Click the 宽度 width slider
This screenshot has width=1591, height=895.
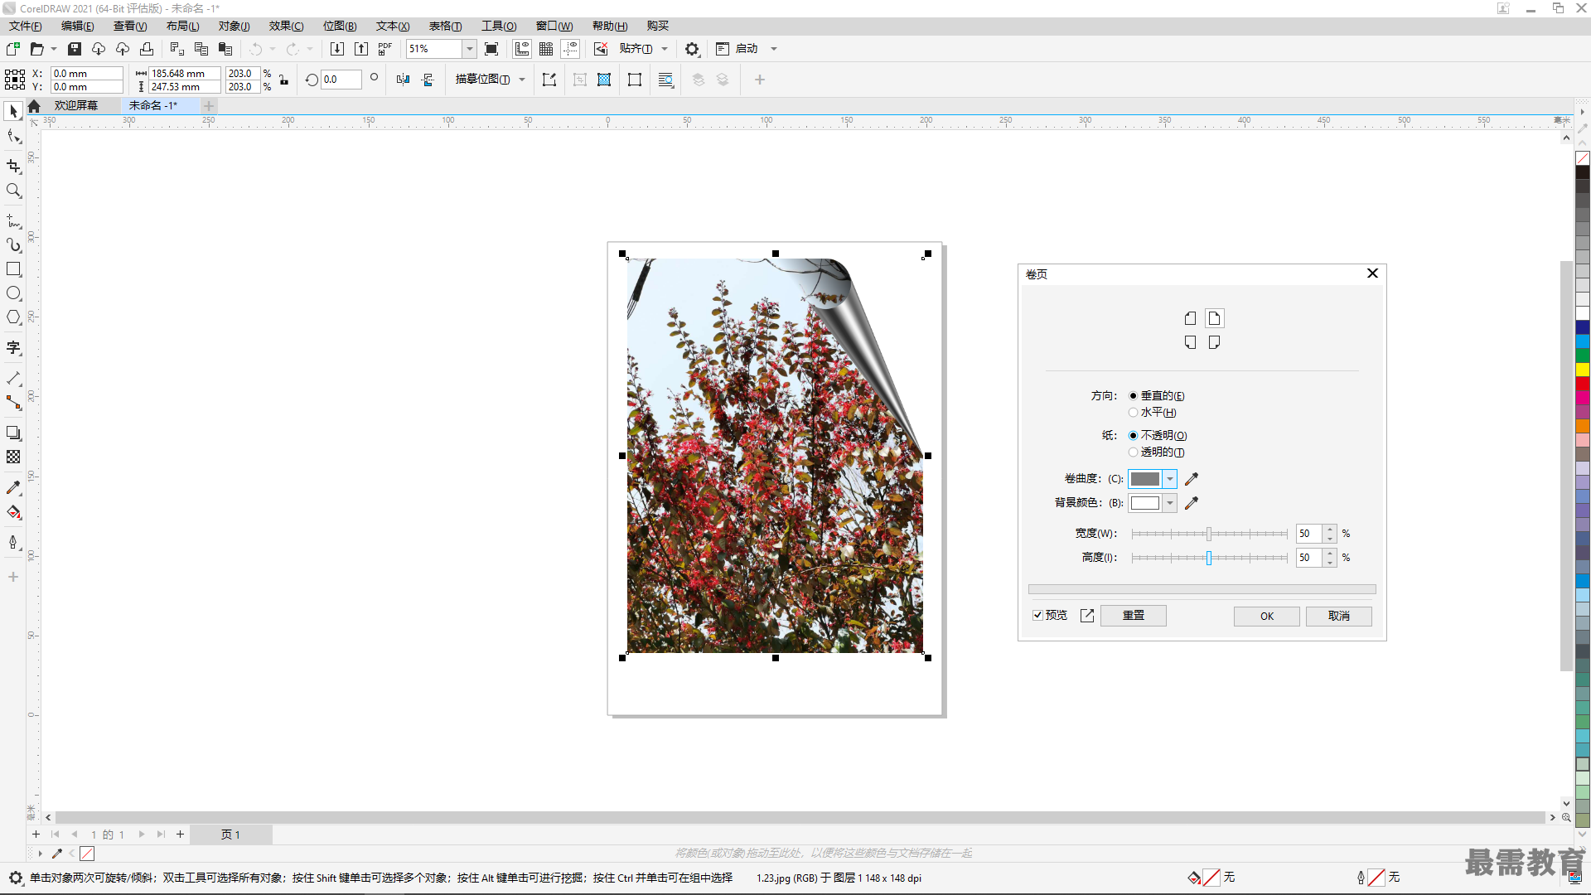coord(1209,534)
